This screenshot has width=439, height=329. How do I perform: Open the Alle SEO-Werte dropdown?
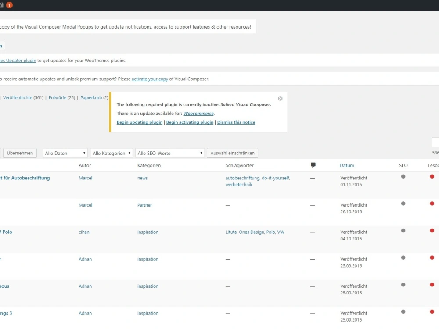(x=169, y=153)
